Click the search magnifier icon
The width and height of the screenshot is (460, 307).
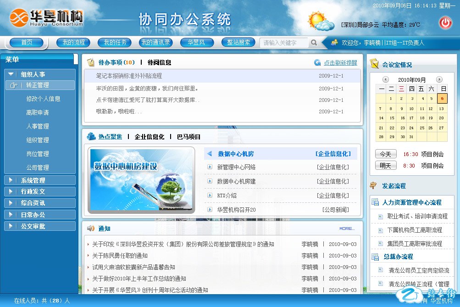coord(314,43)
